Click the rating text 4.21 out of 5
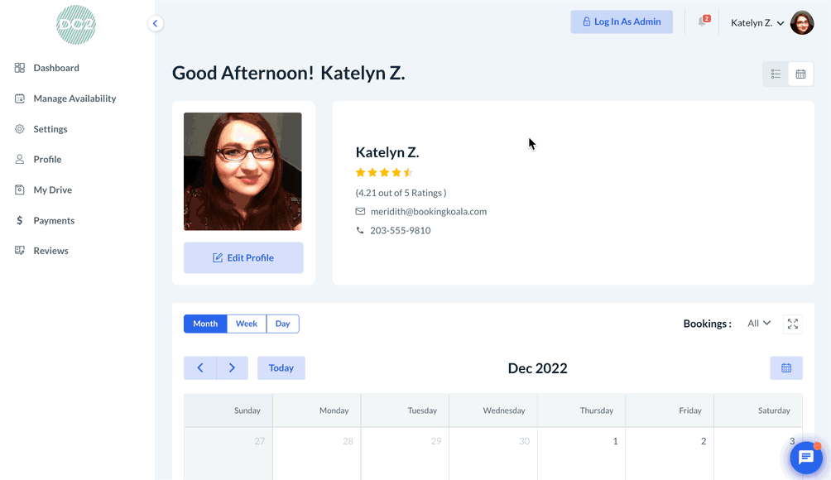 tap(401, 193)
